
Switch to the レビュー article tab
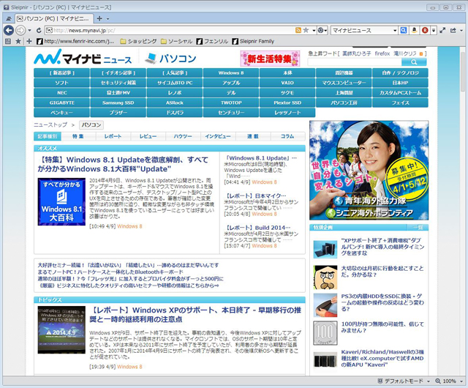pyautogui.click(x=148, y=136)
